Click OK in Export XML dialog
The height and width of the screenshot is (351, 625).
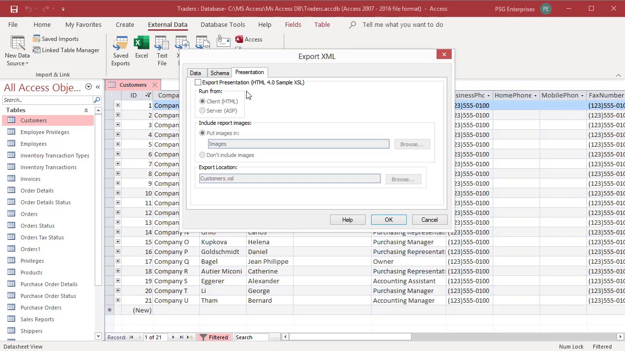389,220
